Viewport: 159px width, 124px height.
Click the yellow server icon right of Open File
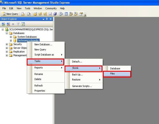click(x=40, y=14)
